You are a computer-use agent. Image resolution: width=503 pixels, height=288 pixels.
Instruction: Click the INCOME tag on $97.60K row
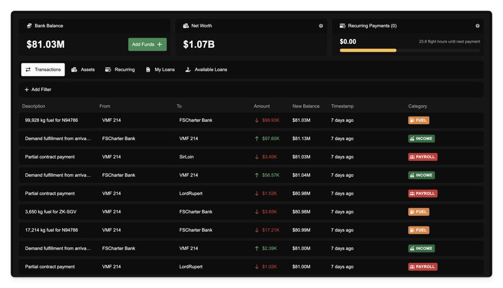[421, 138]
